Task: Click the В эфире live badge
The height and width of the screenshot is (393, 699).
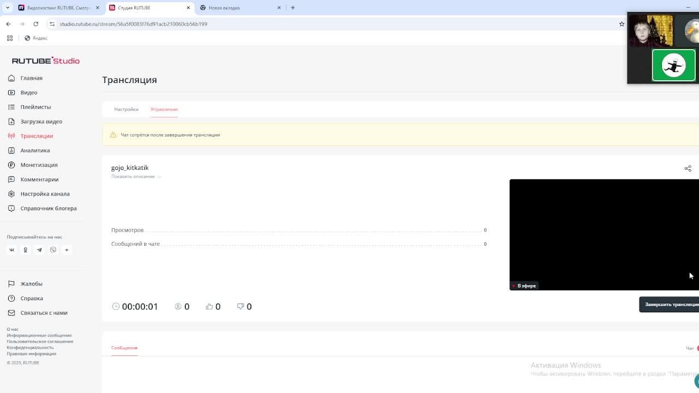Action: click(524, 286)
